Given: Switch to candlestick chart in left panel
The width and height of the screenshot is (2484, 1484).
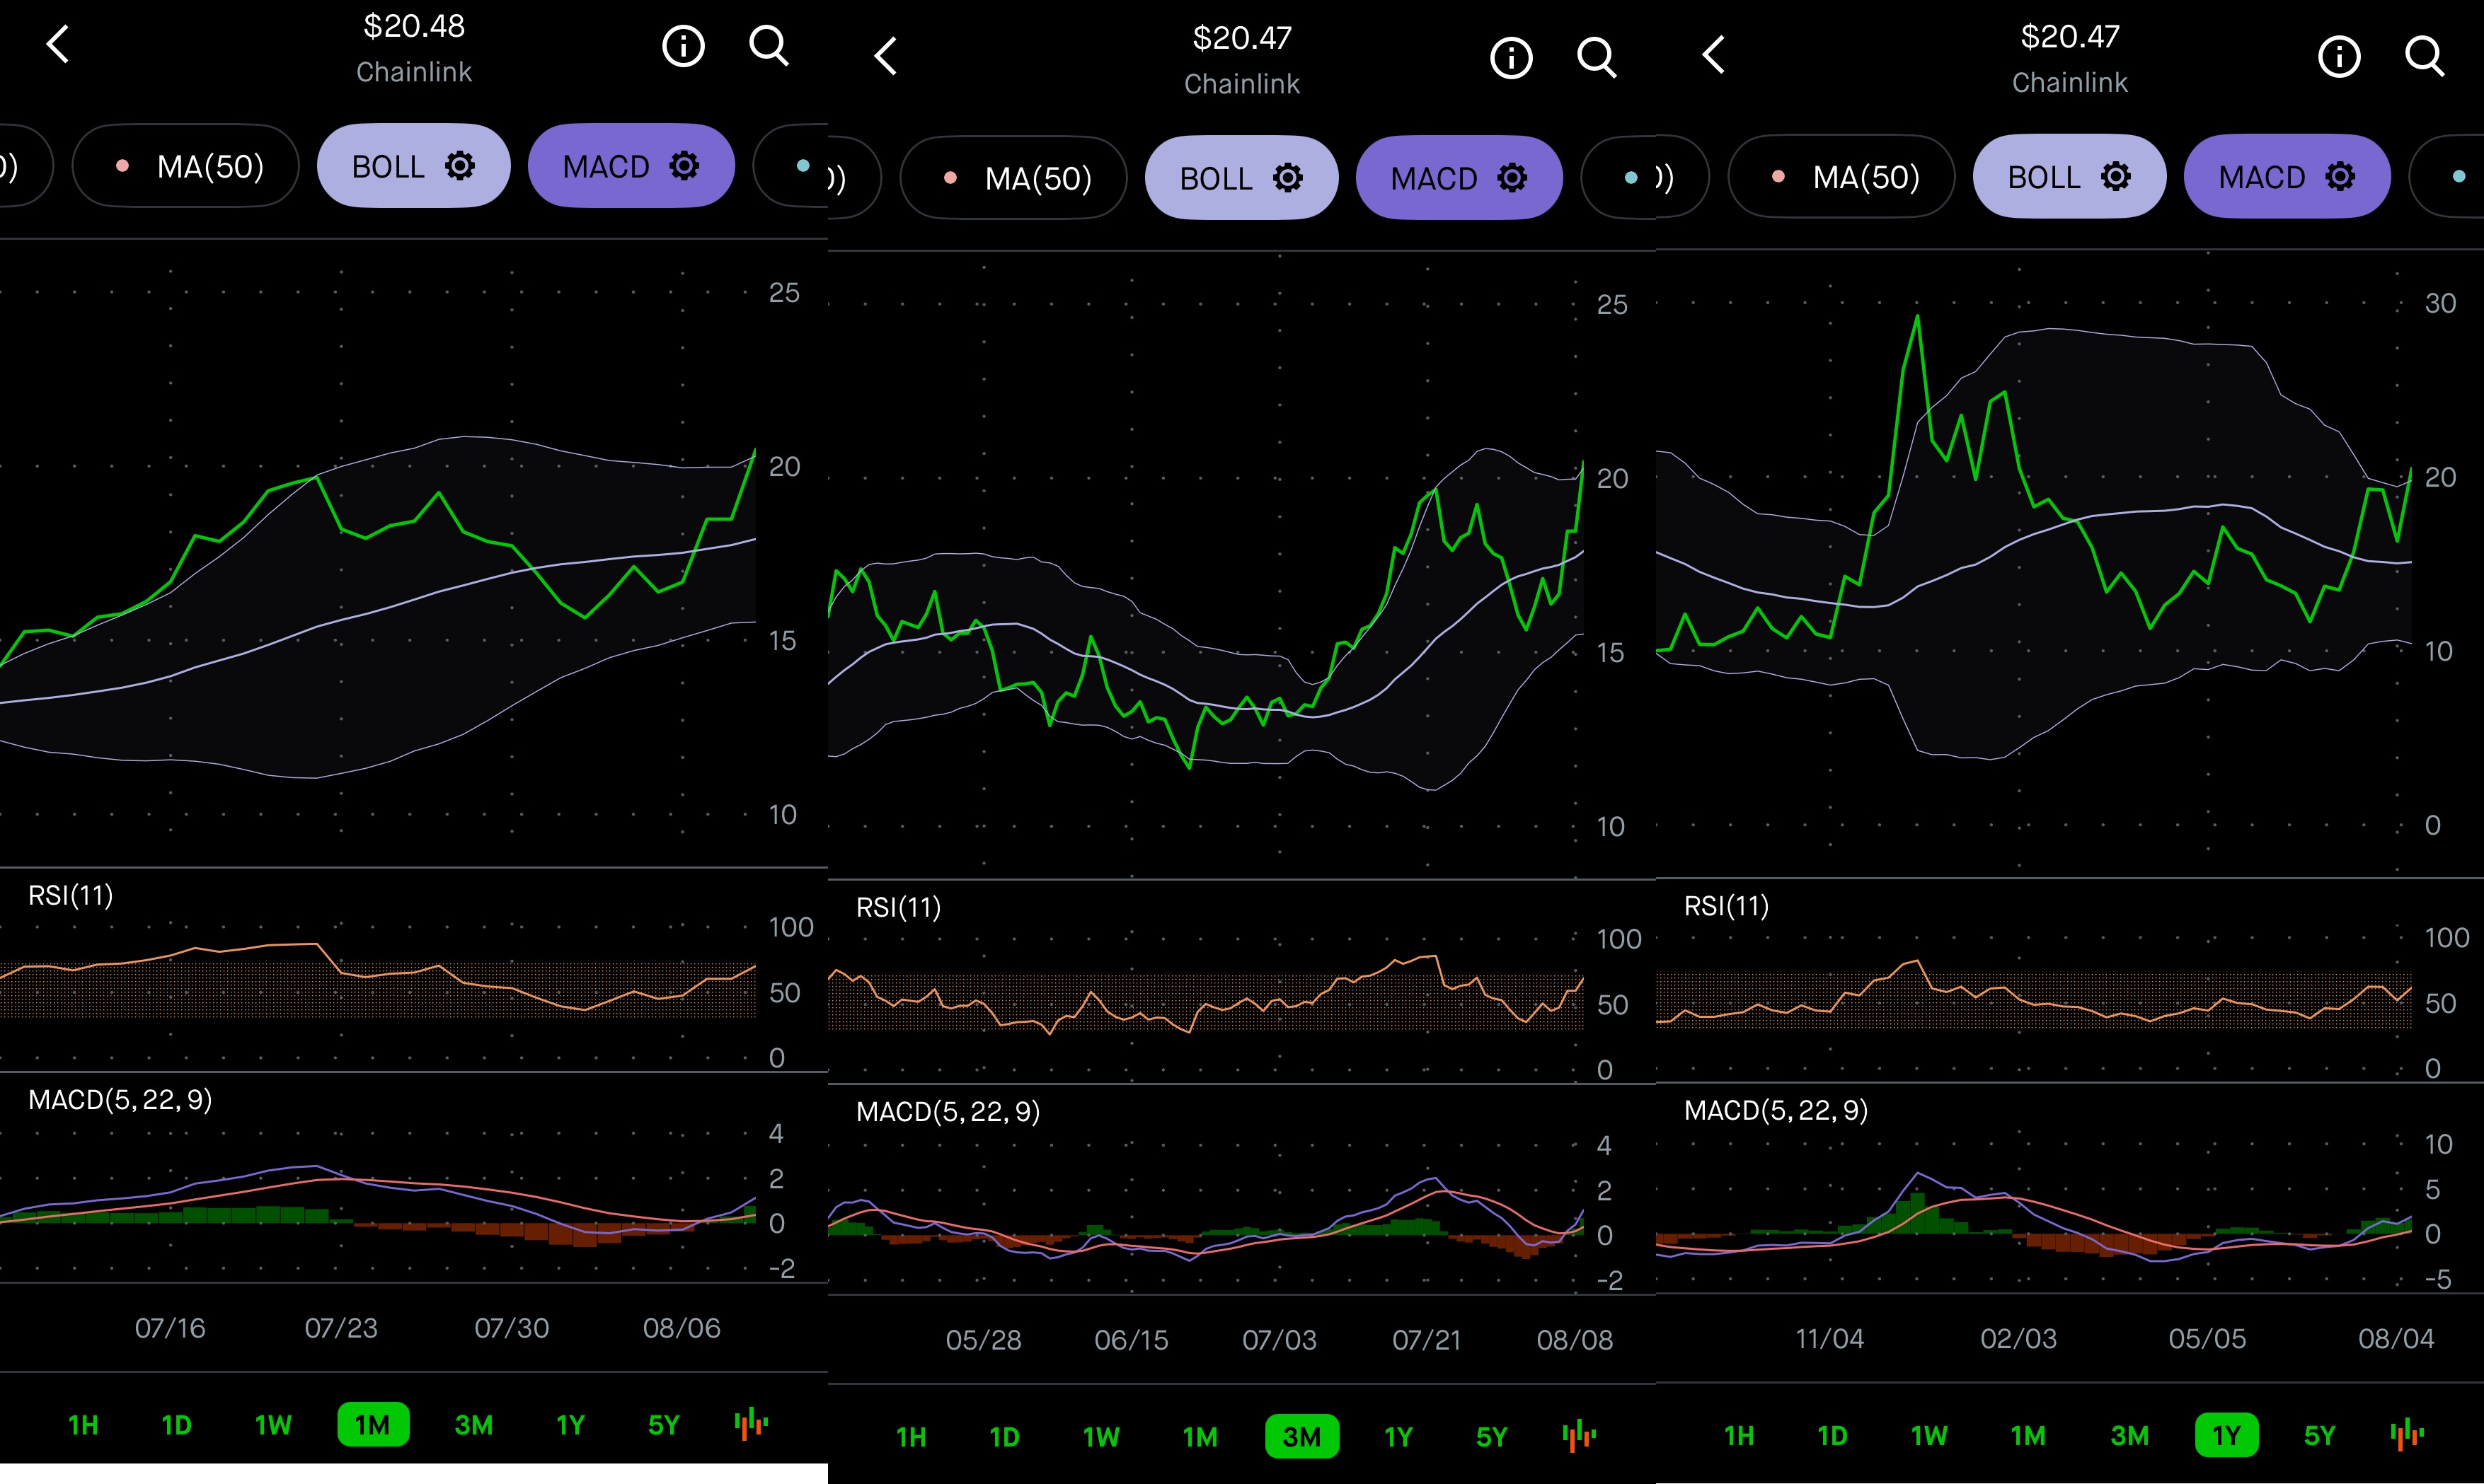Looking at the screenshot, I should pos(752,1424).
